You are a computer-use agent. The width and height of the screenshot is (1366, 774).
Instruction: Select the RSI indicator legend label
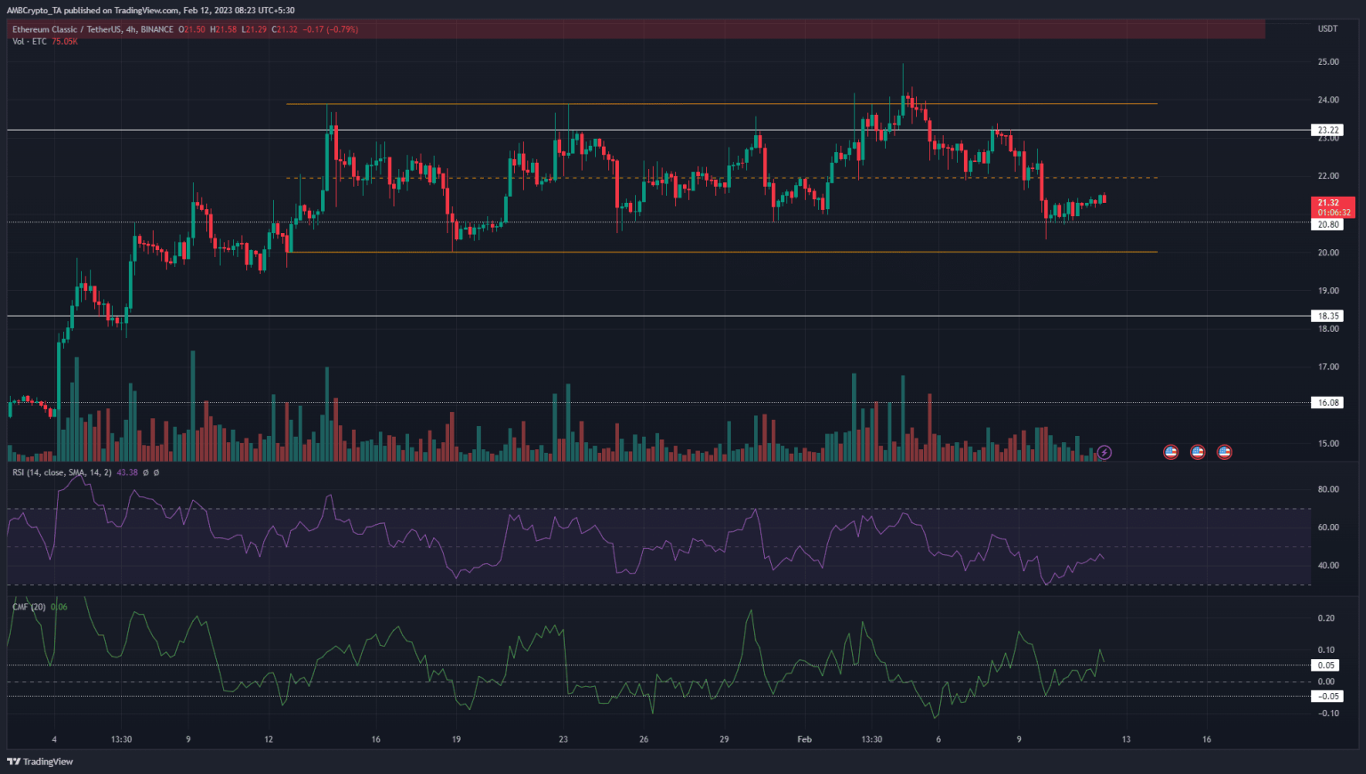(x=61, y=472)
